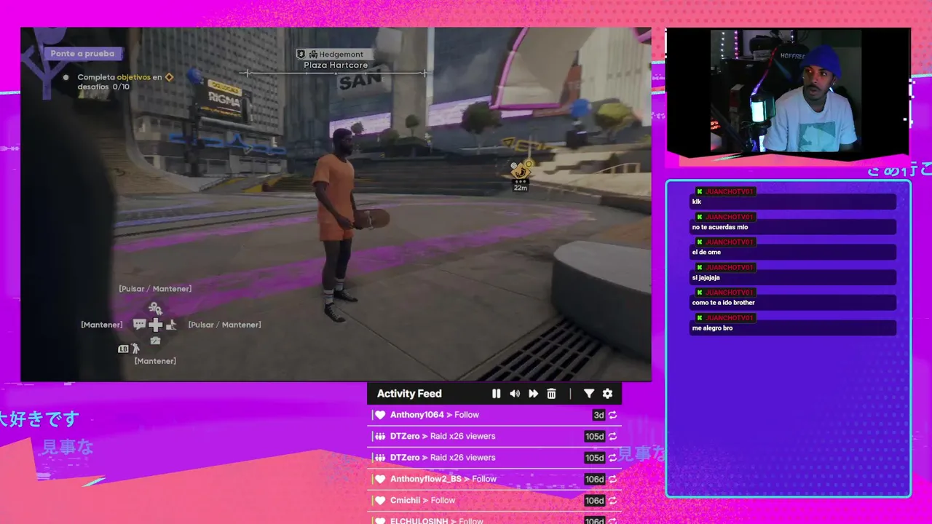Click the 22m objective marker

click(521, 175)
